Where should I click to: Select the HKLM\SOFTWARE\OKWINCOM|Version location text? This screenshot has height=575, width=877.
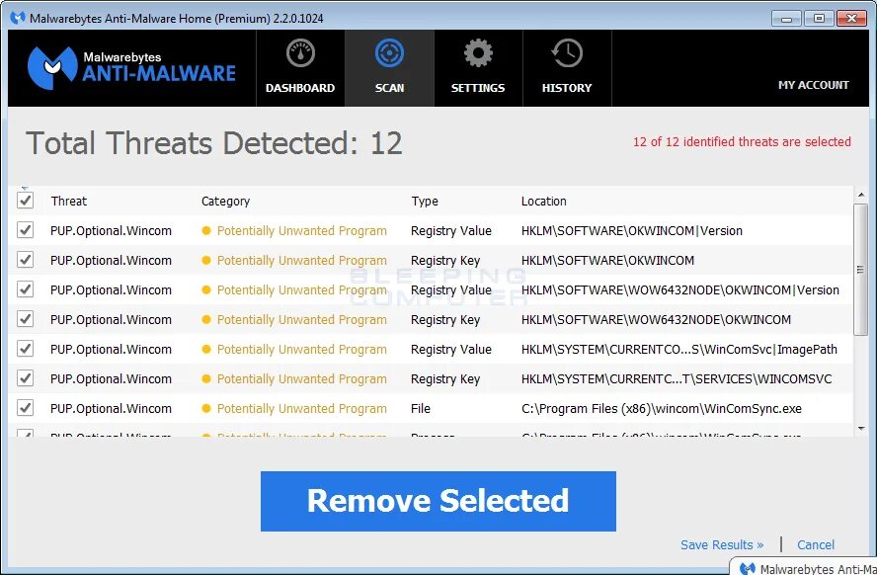coord(631,230)
